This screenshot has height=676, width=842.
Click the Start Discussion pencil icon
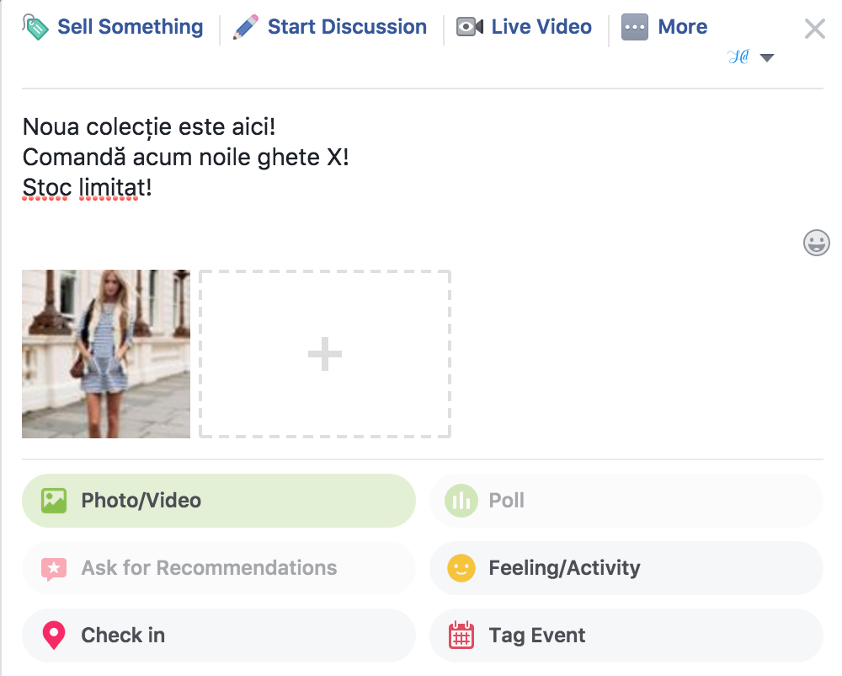pos(246,28)
